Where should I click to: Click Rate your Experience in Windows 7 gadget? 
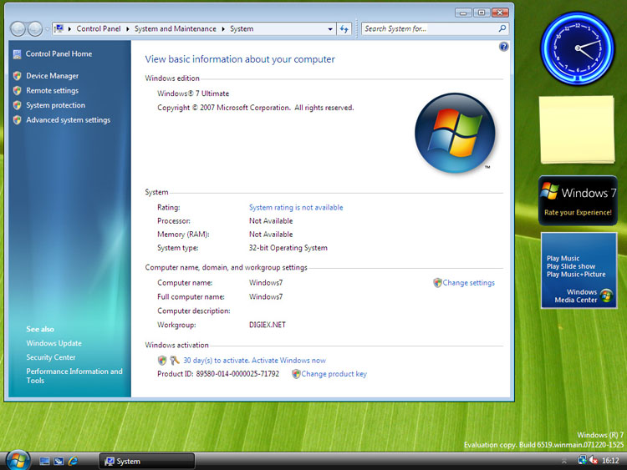pyautogui.click(x=578, y=212)
